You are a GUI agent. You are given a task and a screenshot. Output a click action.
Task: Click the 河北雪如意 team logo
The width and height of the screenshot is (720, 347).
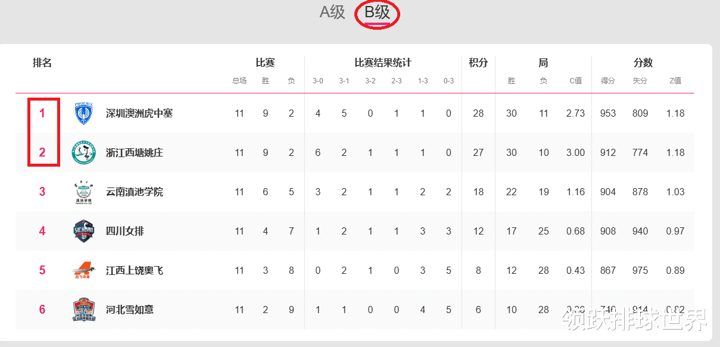tap(84, 310)
